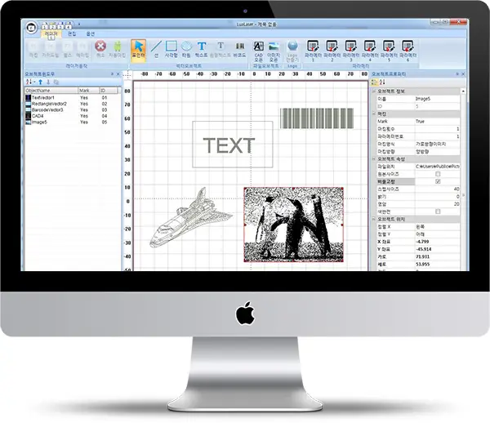Open the second ribbon tab
This screenshot has width=490, height=423.
pos(70,32)
